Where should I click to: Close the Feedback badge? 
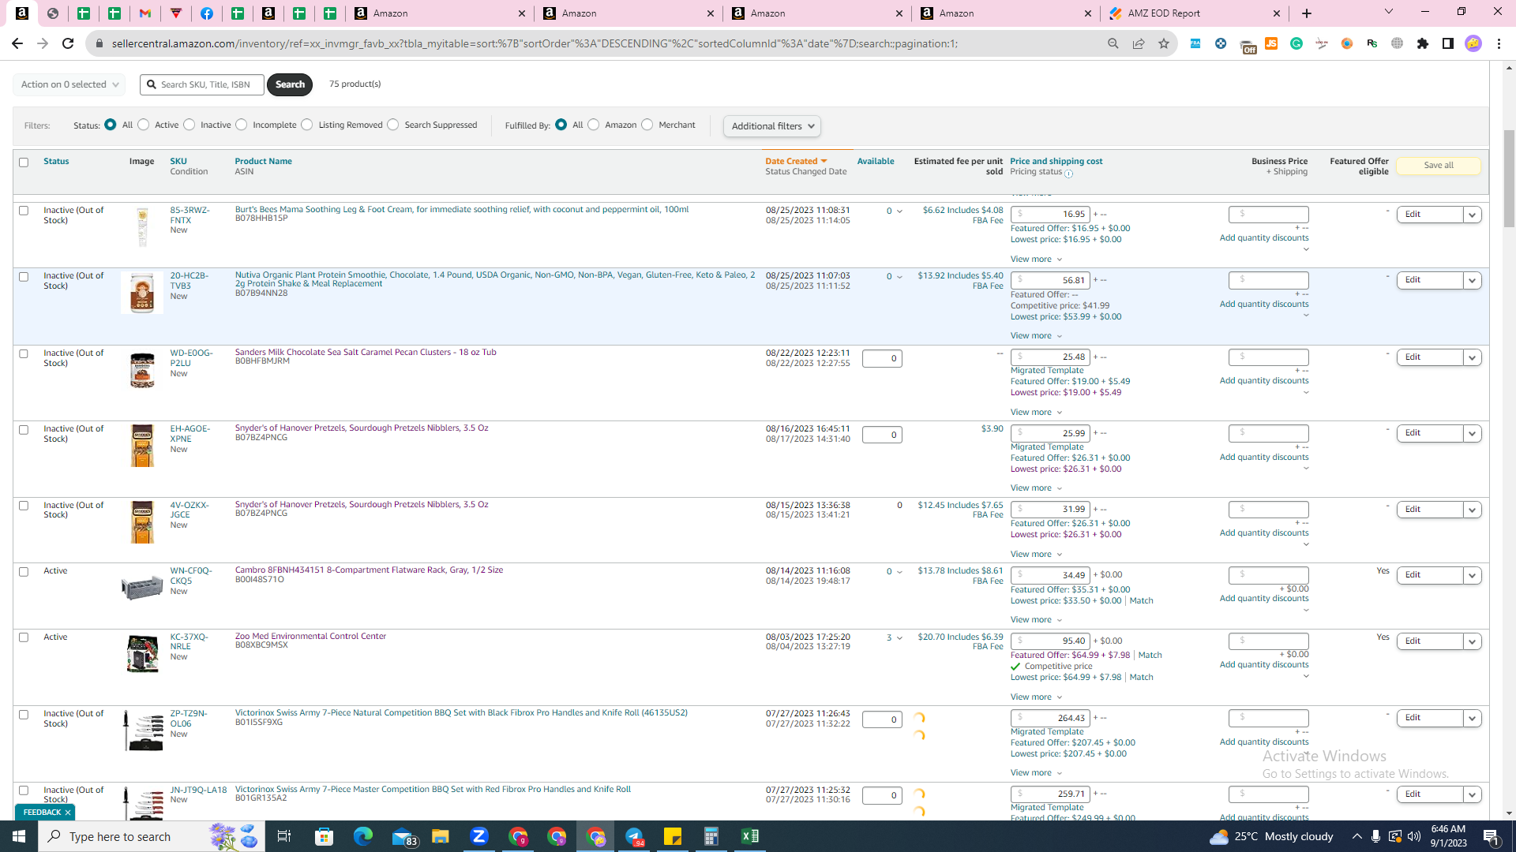click(x=68, y=812)
